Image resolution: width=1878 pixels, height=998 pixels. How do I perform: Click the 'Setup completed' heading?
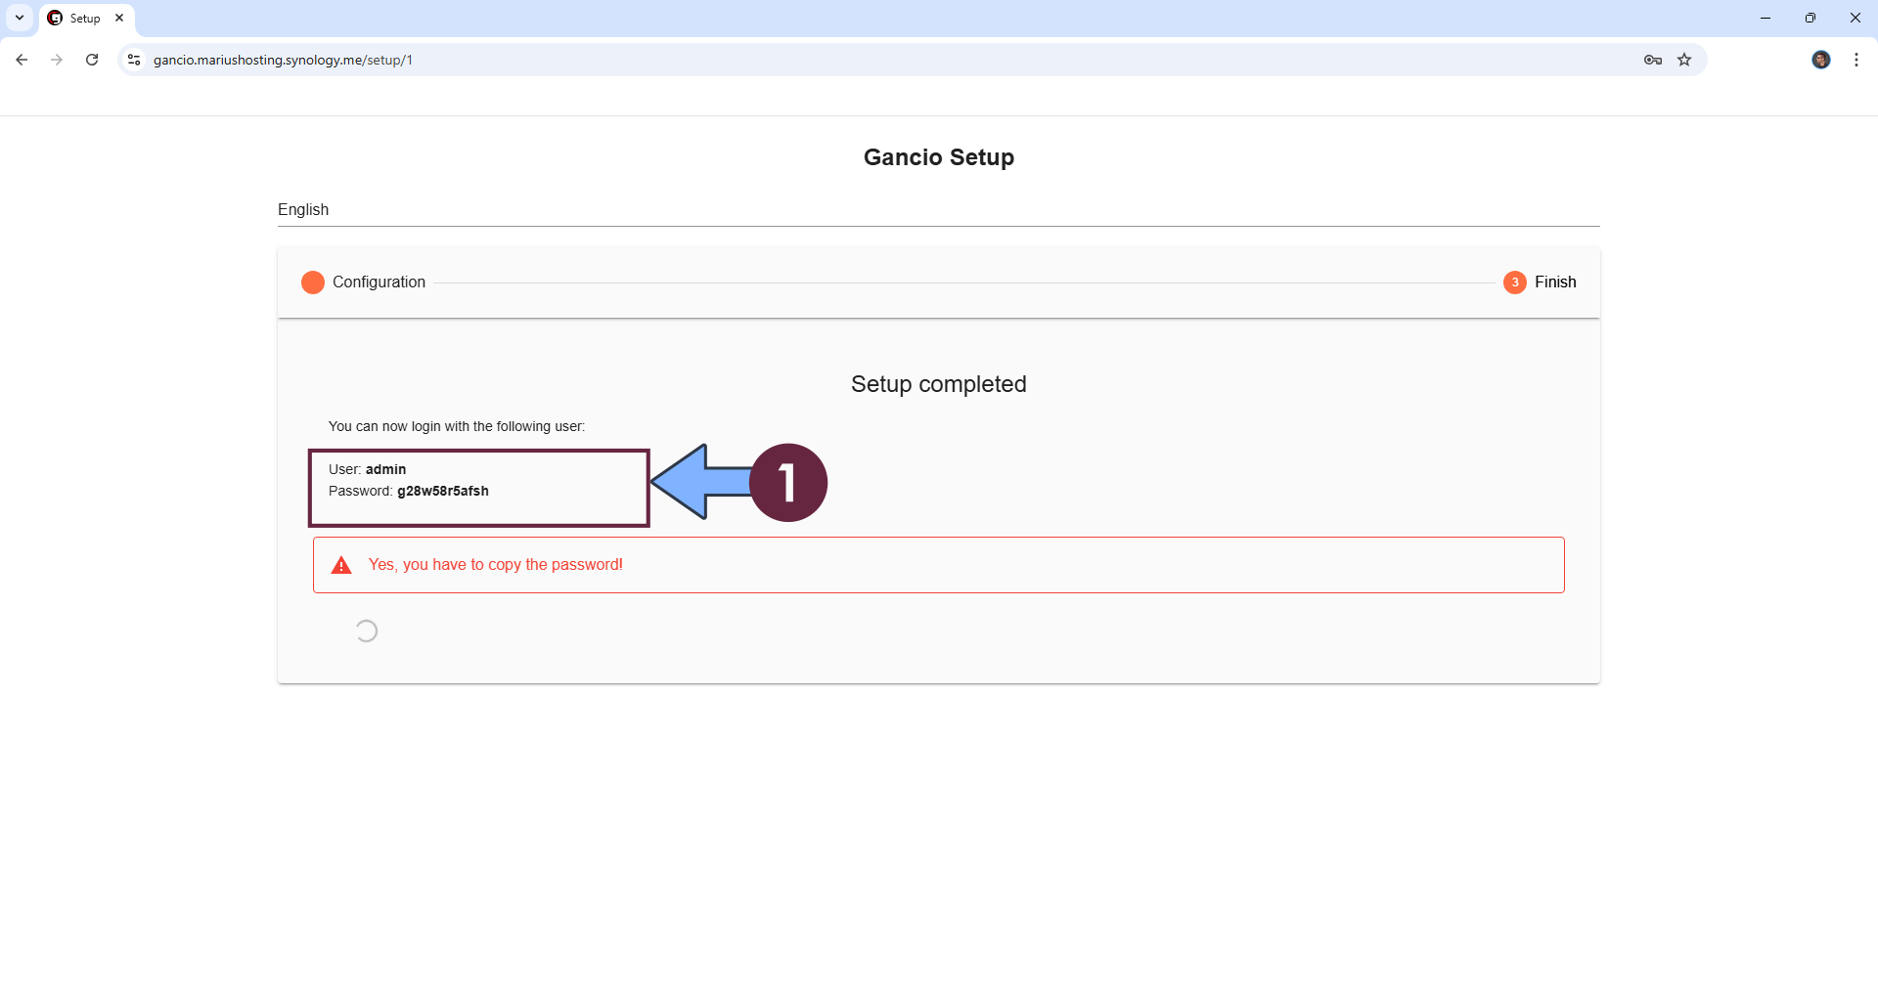938,384
